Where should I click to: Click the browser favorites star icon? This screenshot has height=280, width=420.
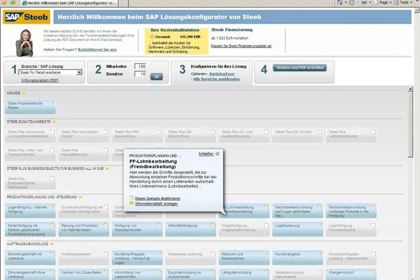[4, 2]
